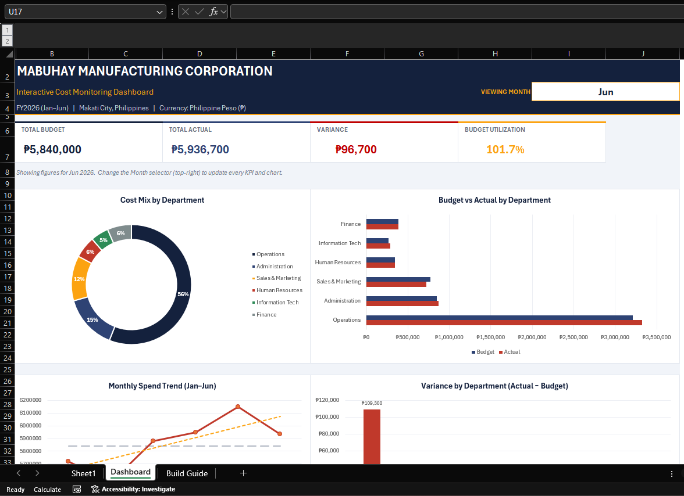This screenshot has height=496, width=684.
Task: Click the Finance legend entry in donut chart
Action: (x=264, y=315)
